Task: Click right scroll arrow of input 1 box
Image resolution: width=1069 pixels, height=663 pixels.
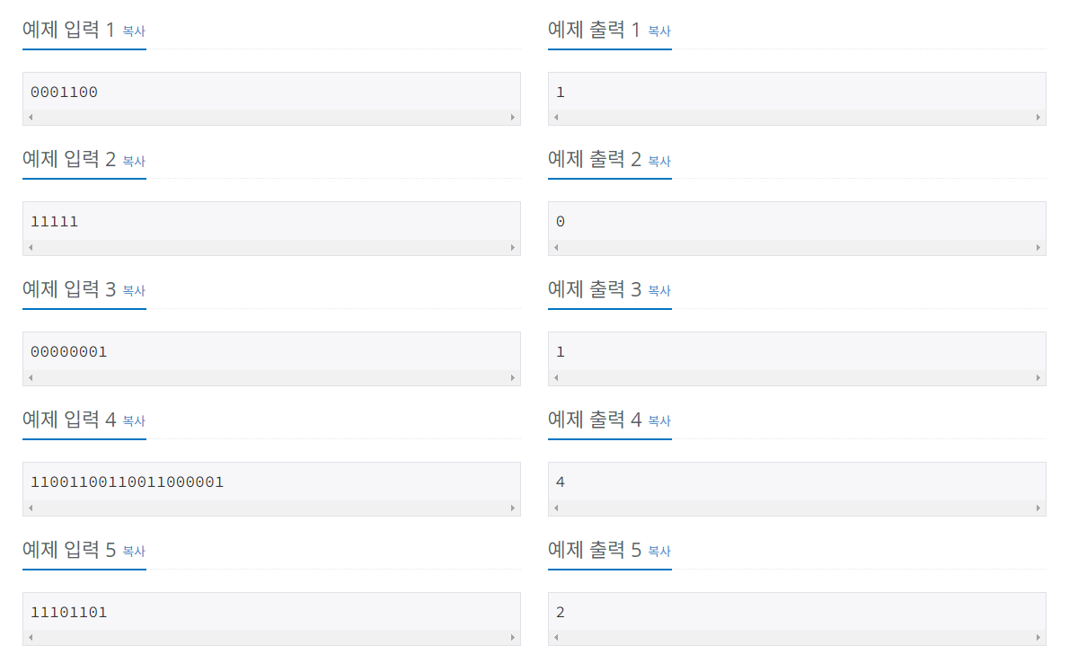Action: click(513, 118)
